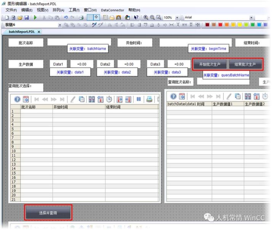Select the 查询批次名称 input field

[x=223, y=81]
